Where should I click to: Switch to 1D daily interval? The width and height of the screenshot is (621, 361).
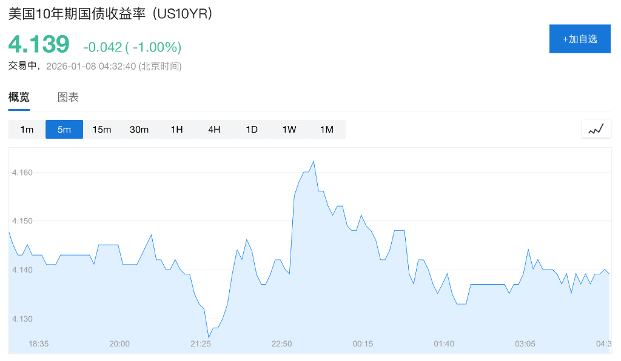(x=252, y=129)
